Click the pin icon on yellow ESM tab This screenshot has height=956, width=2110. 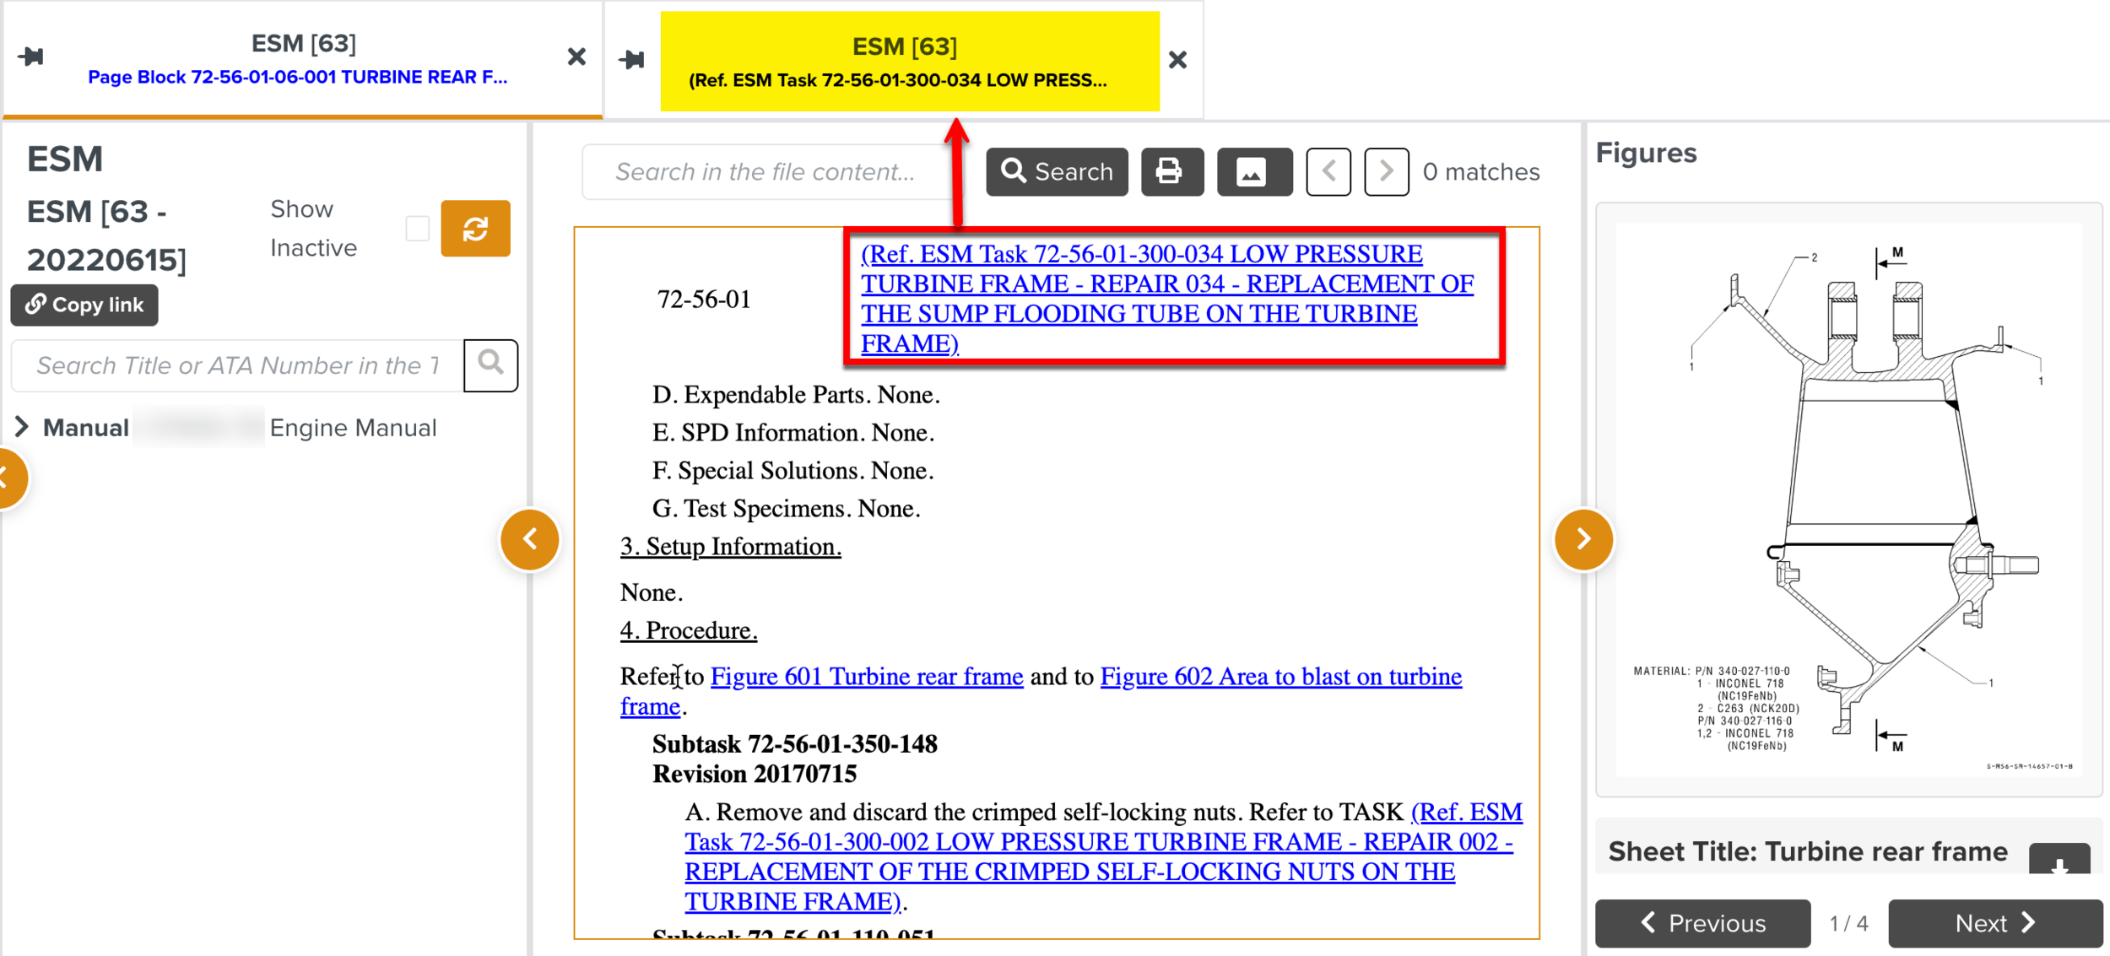(631, 59)
